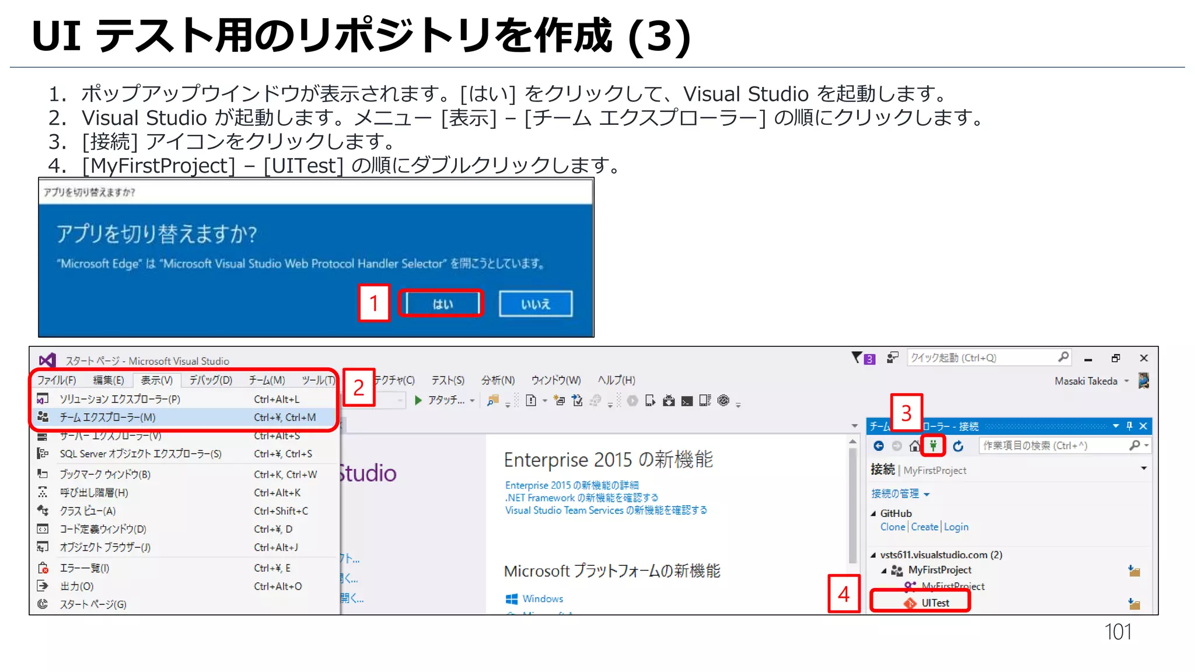Open the ウィンドウ(W) menu
The image size is (1195, 672).
click(x=556, y=380)
